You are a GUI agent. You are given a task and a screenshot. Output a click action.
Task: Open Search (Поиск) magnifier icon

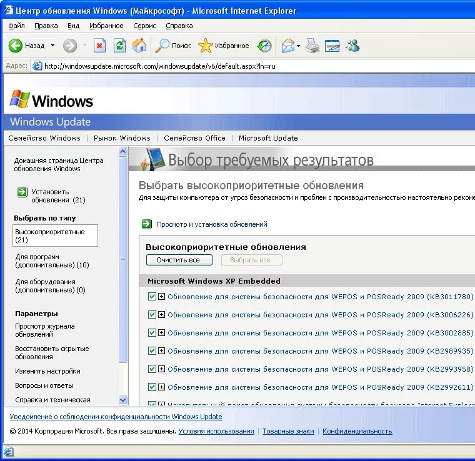[x=162, y=46]
